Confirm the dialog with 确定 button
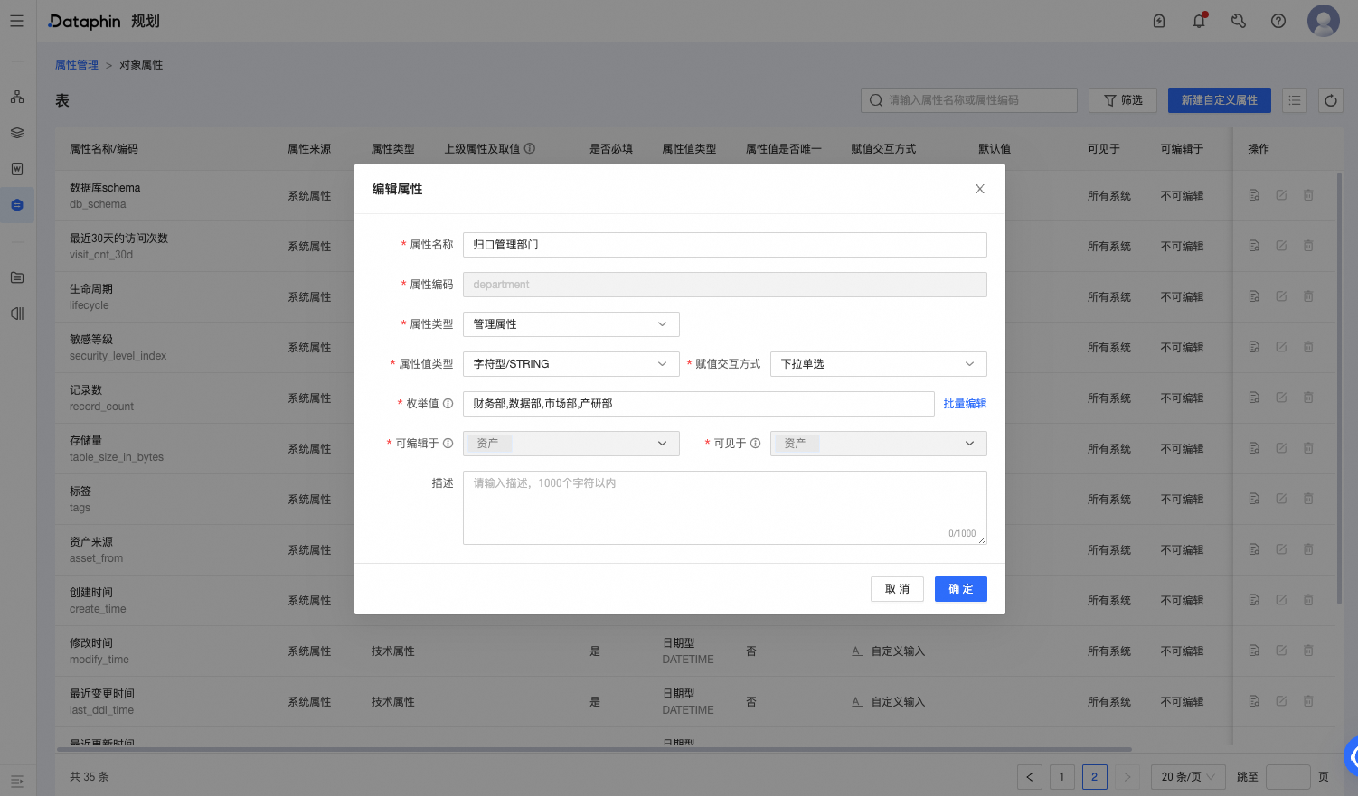 (x=960, y=588)
